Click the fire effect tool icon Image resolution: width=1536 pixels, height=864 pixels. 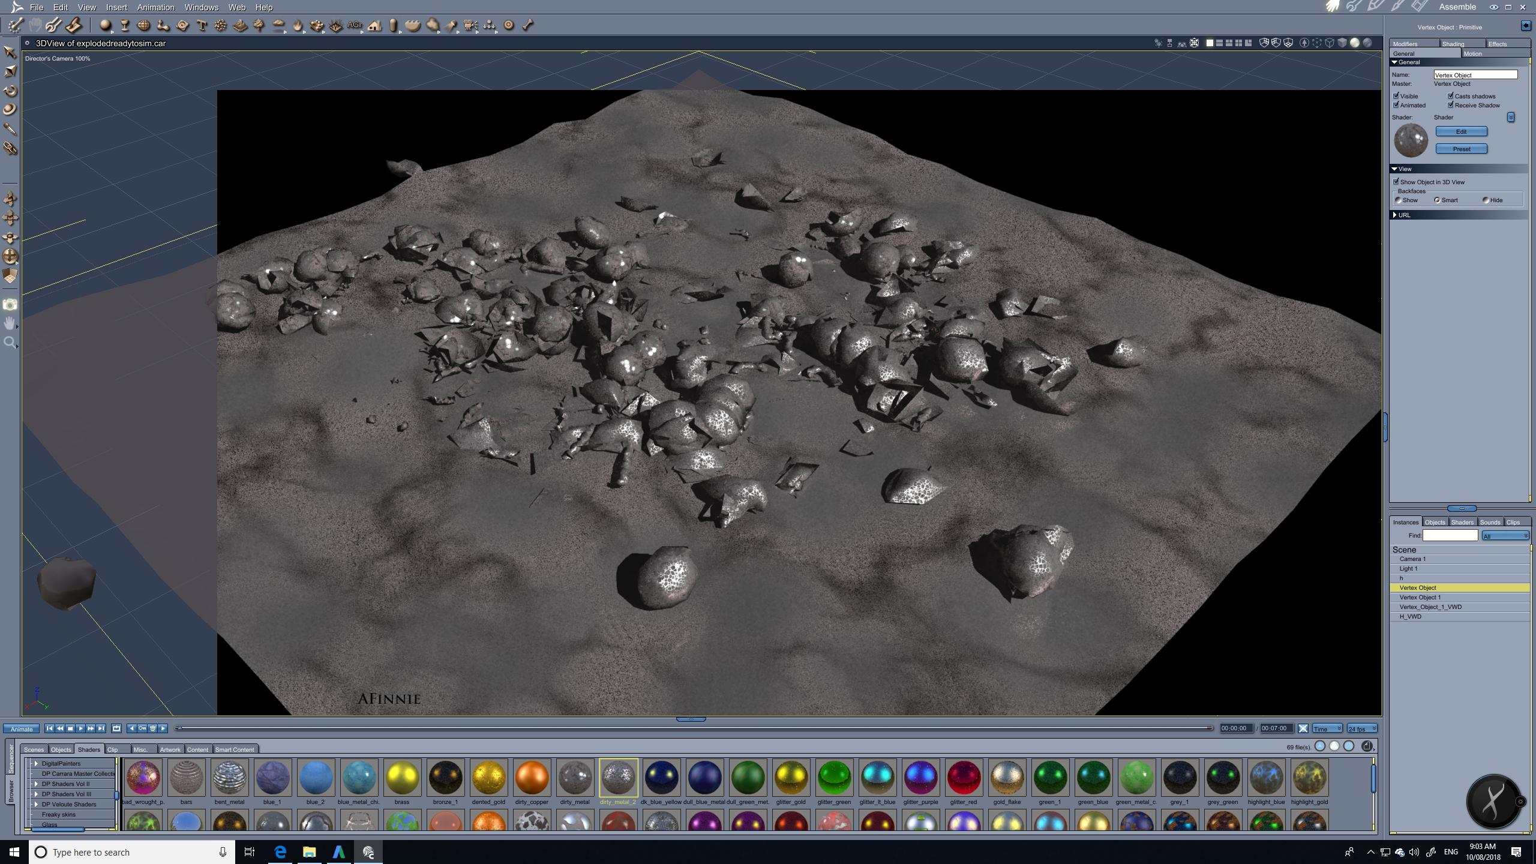coord(298,25)
